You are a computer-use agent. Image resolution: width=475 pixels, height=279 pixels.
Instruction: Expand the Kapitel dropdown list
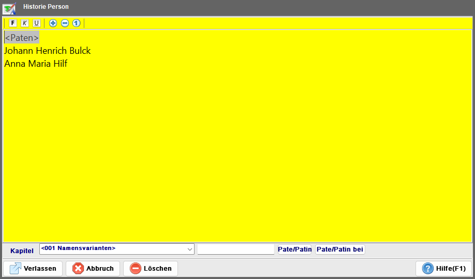189,249
